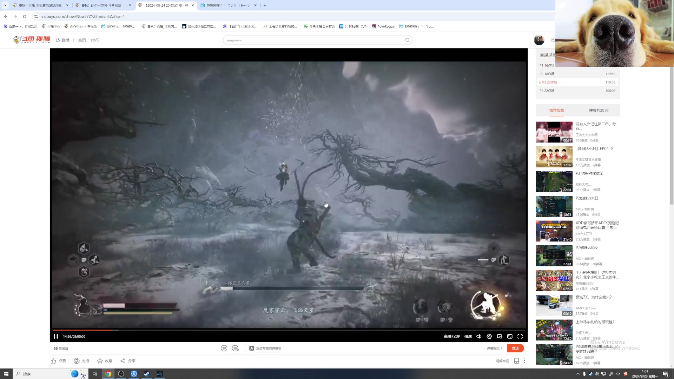Screen dimensions: 674x379
Task: Click the Douyu video logo
Action: coord(32,40)
